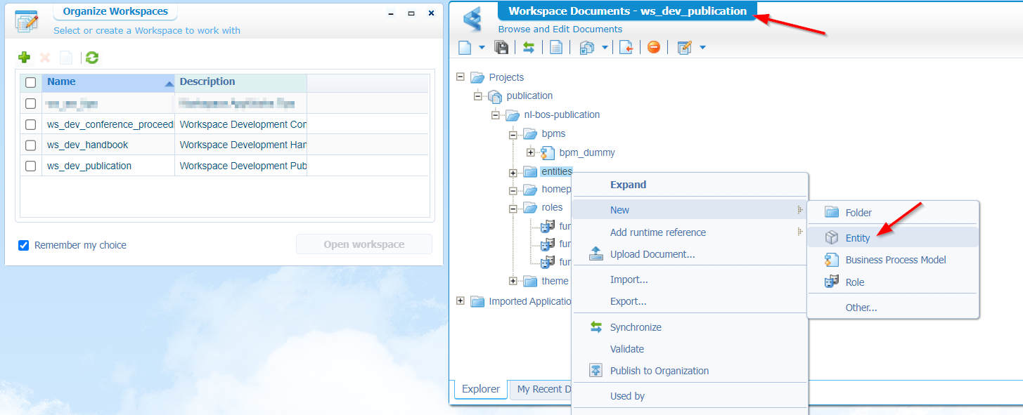
Task: Refresh the workspace list
Action: (x=91, y=58)
